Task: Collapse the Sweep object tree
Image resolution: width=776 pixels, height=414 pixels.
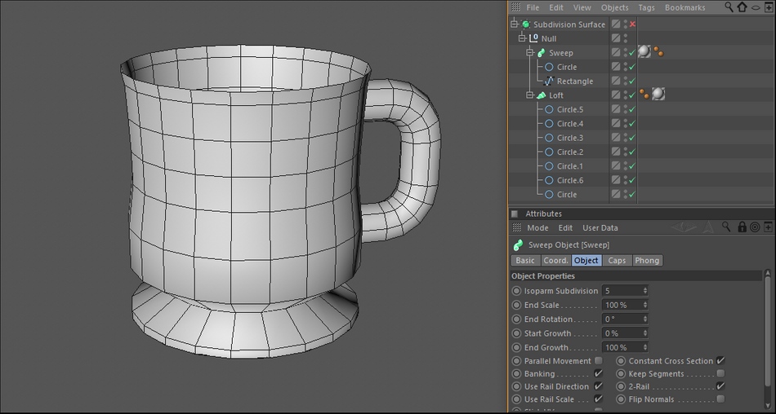Action: pyautogui.click(x=529, y=53)
